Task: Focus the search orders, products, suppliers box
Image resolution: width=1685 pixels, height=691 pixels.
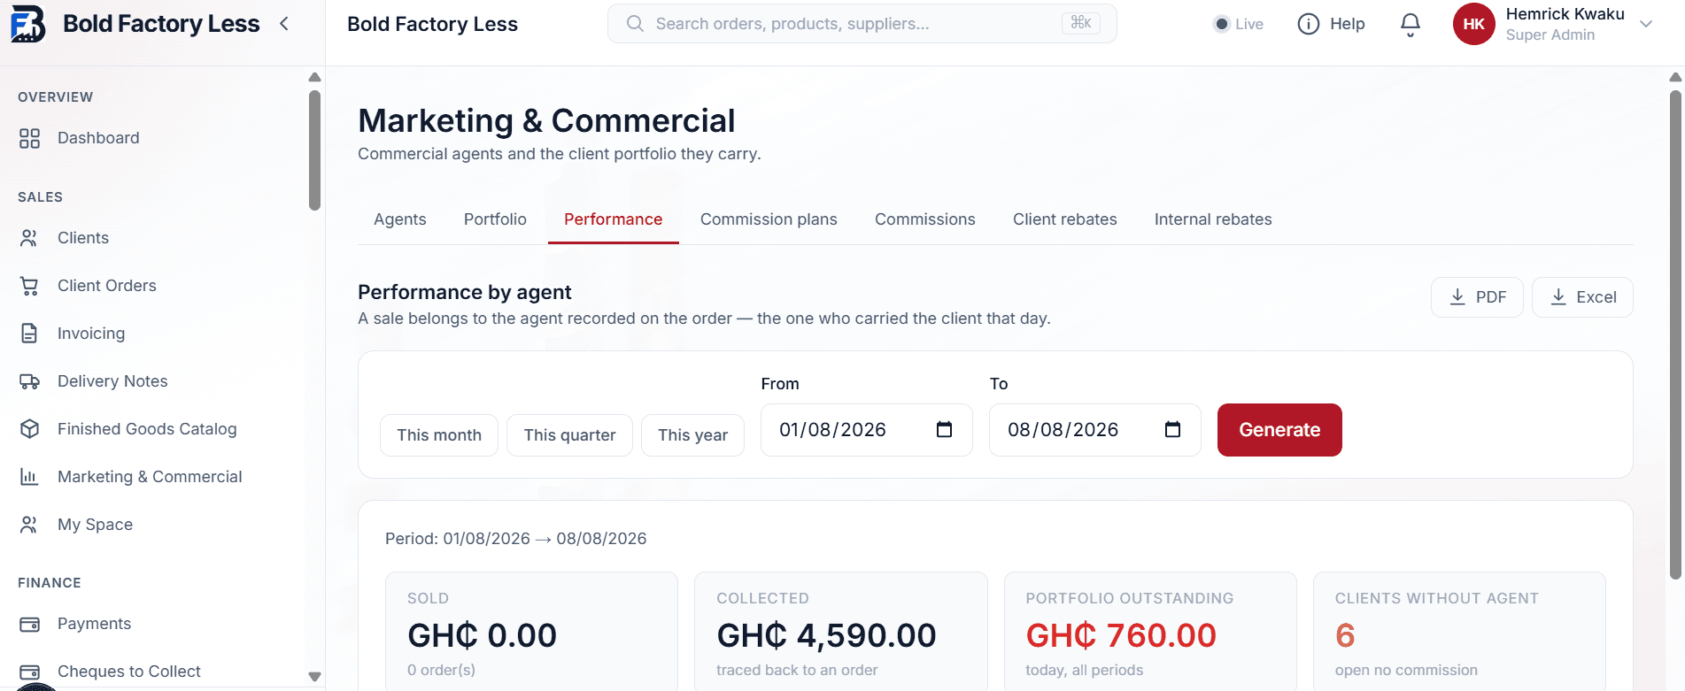Action: (x=862, y=24)
